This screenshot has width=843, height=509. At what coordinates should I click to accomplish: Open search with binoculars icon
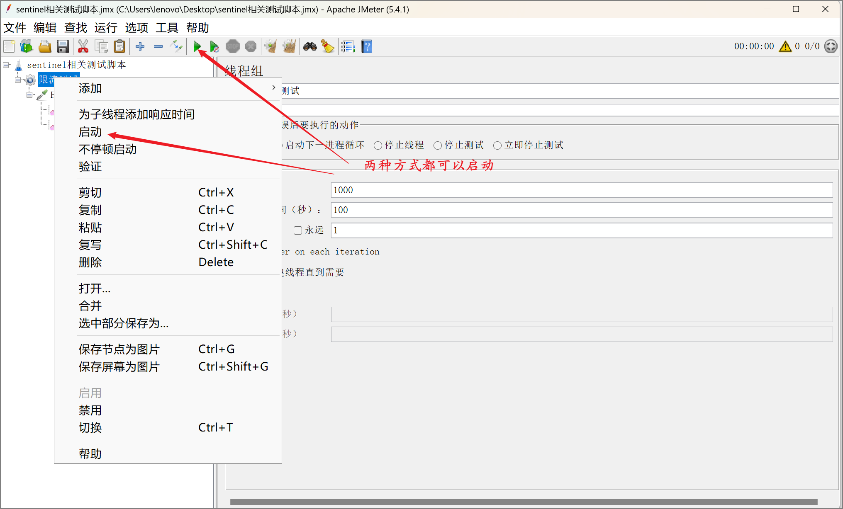[x=310, y=46]
